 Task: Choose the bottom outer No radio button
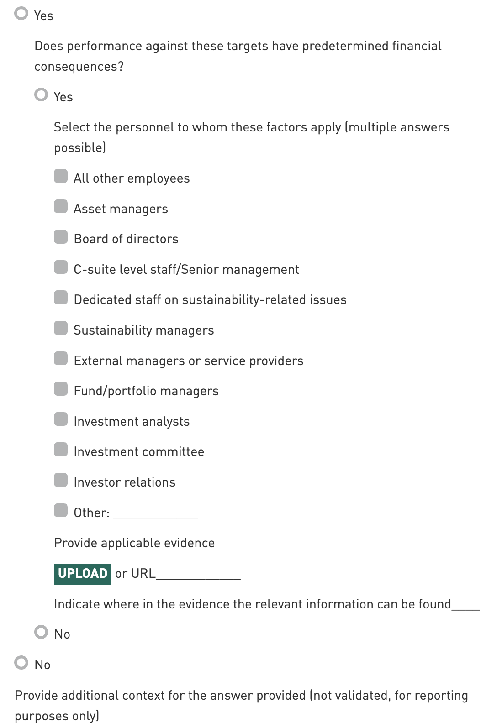tap(21, 663)
